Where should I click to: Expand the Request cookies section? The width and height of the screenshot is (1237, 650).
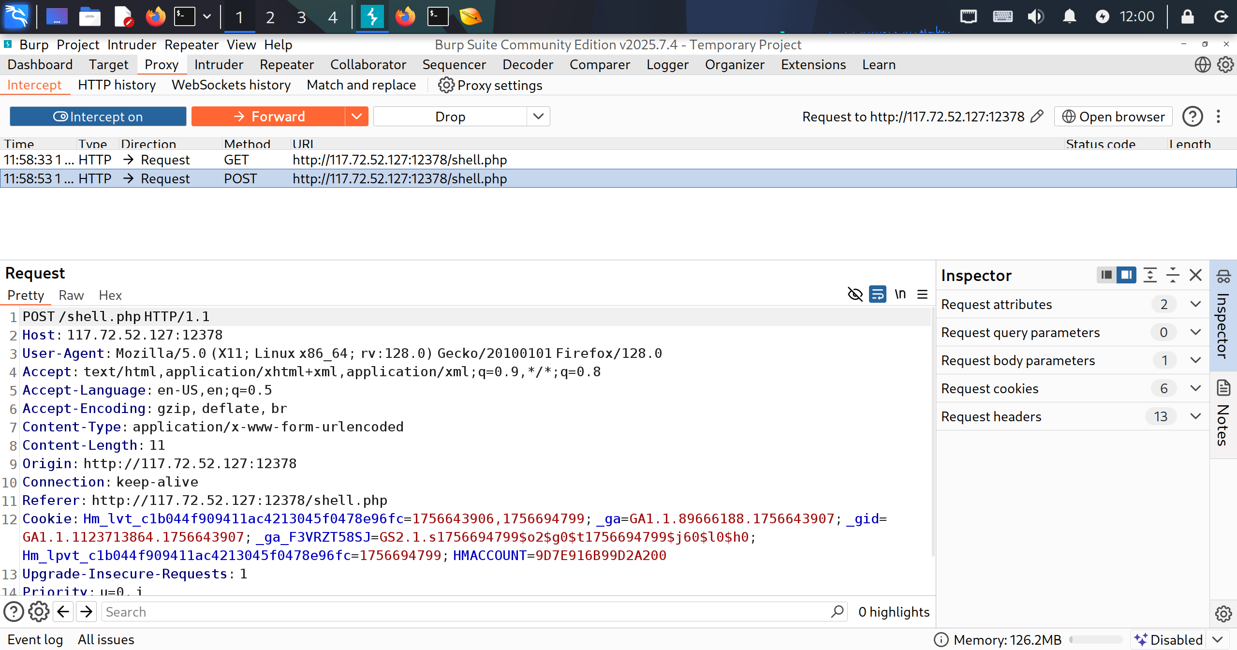(1195, 388)
